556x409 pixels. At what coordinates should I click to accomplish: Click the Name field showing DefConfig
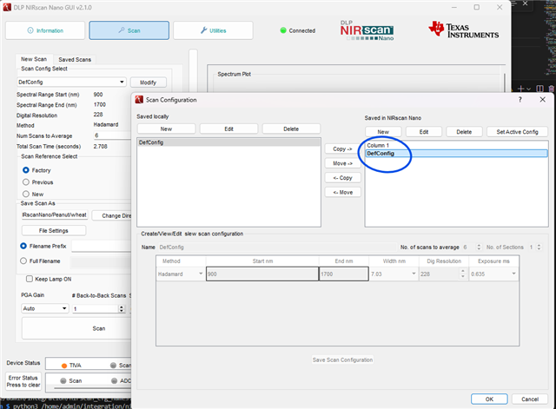(x=277, y=247)
